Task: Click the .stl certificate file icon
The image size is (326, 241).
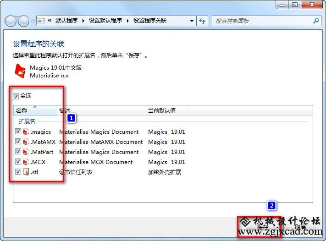Action: 26,172
